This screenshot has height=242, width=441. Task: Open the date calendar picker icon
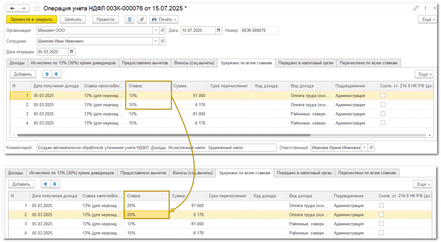click(x=218, y=31)
